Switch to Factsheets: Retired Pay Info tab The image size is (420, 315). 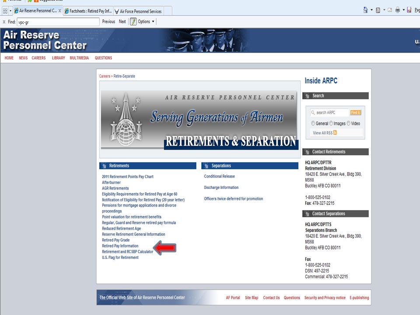pyautogui.click(x=88, y=11)
